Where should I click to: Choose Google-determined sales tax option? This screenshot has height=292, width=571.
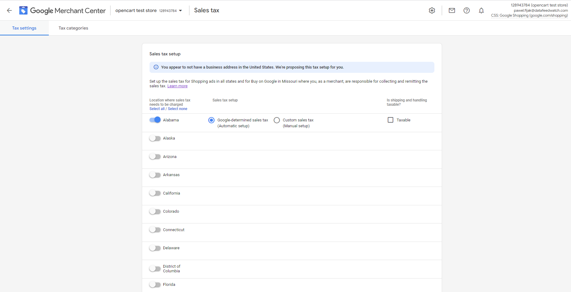tap(211, 120)
